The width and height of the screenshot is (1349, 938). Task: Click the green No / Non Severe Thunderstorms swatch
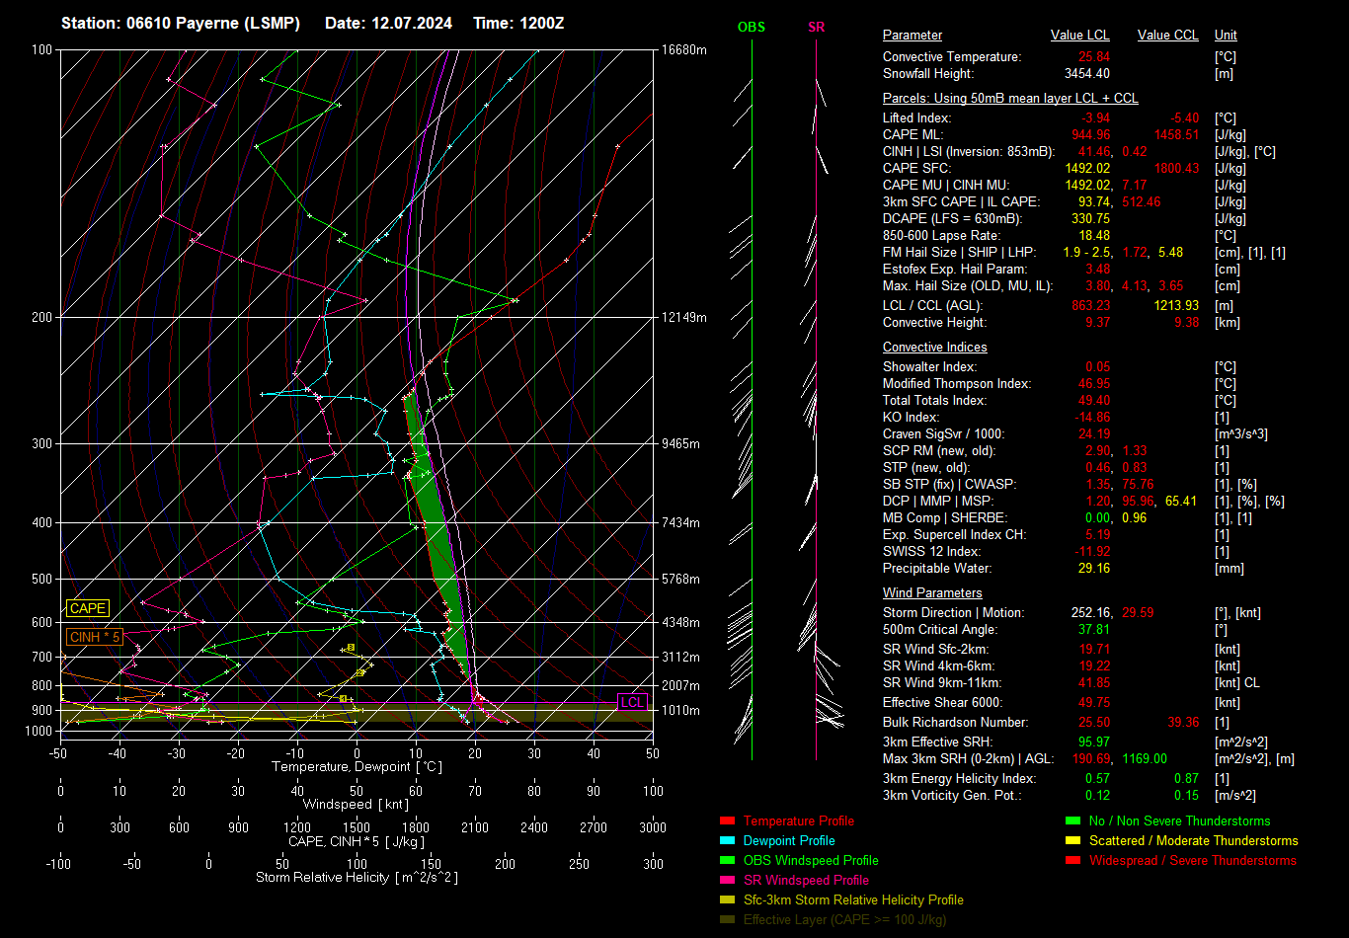1072,821
